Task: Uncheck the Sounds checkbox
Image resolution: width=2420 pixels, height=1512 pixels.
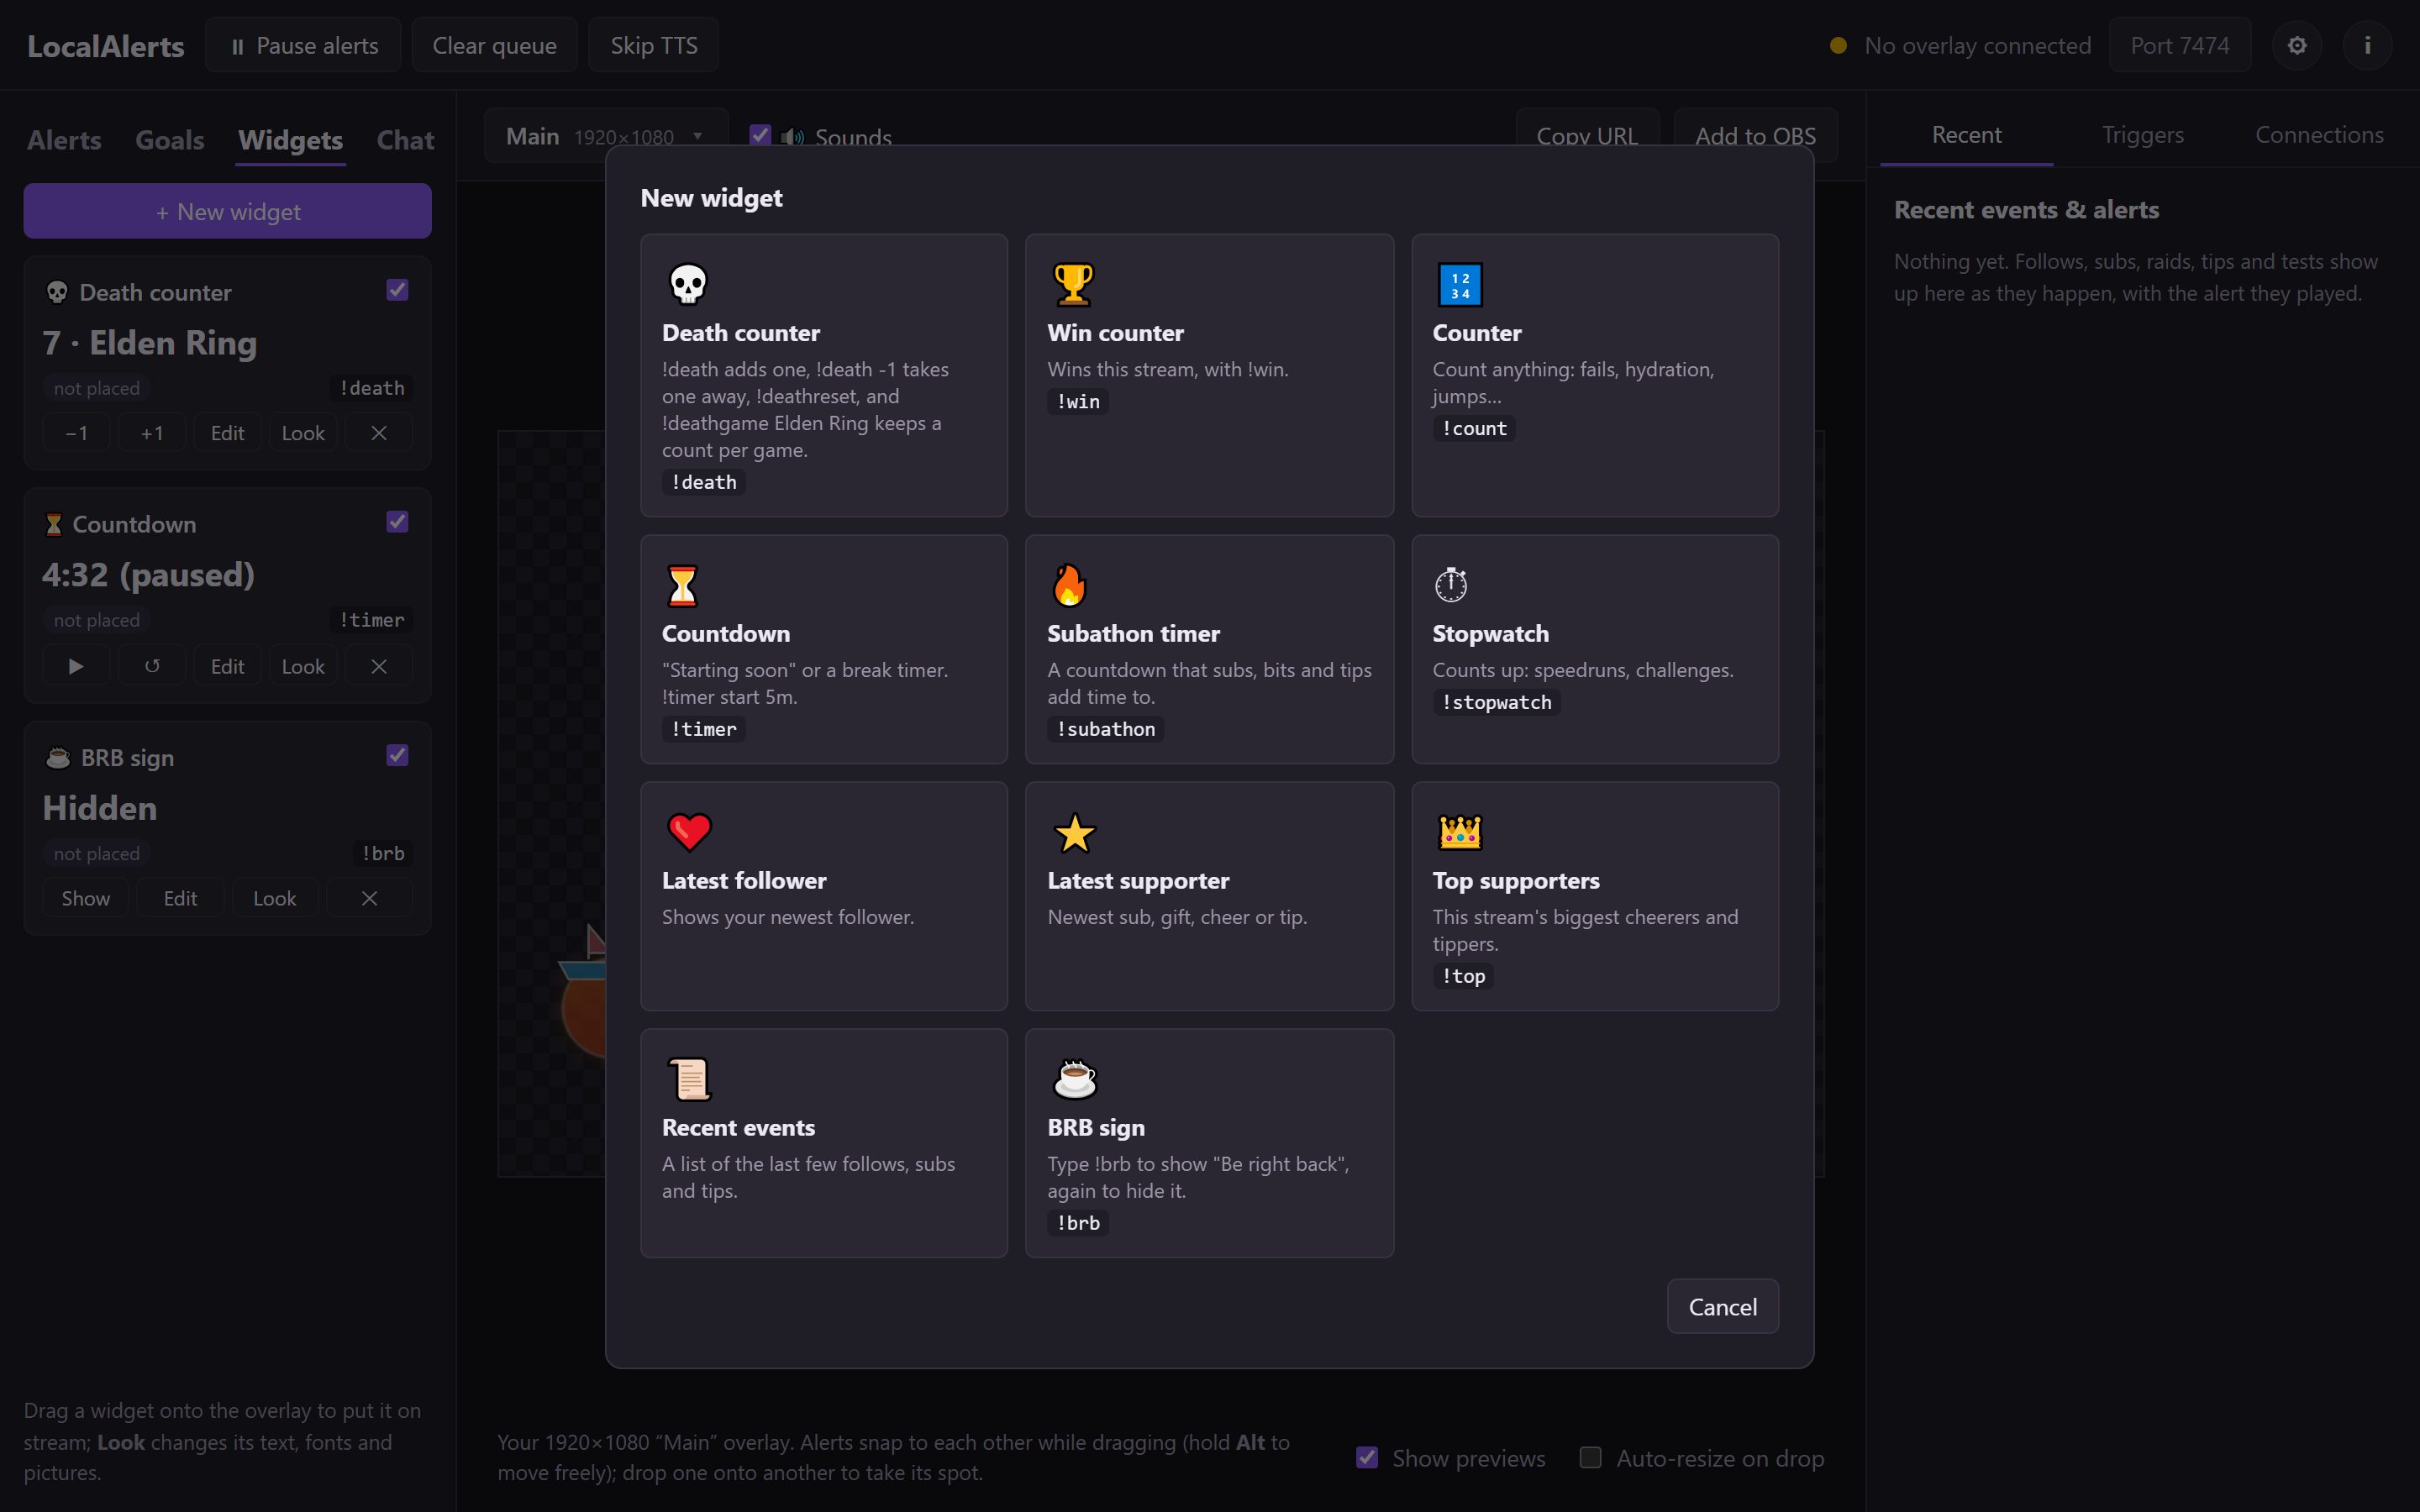Action: click(x=760, y=135)
